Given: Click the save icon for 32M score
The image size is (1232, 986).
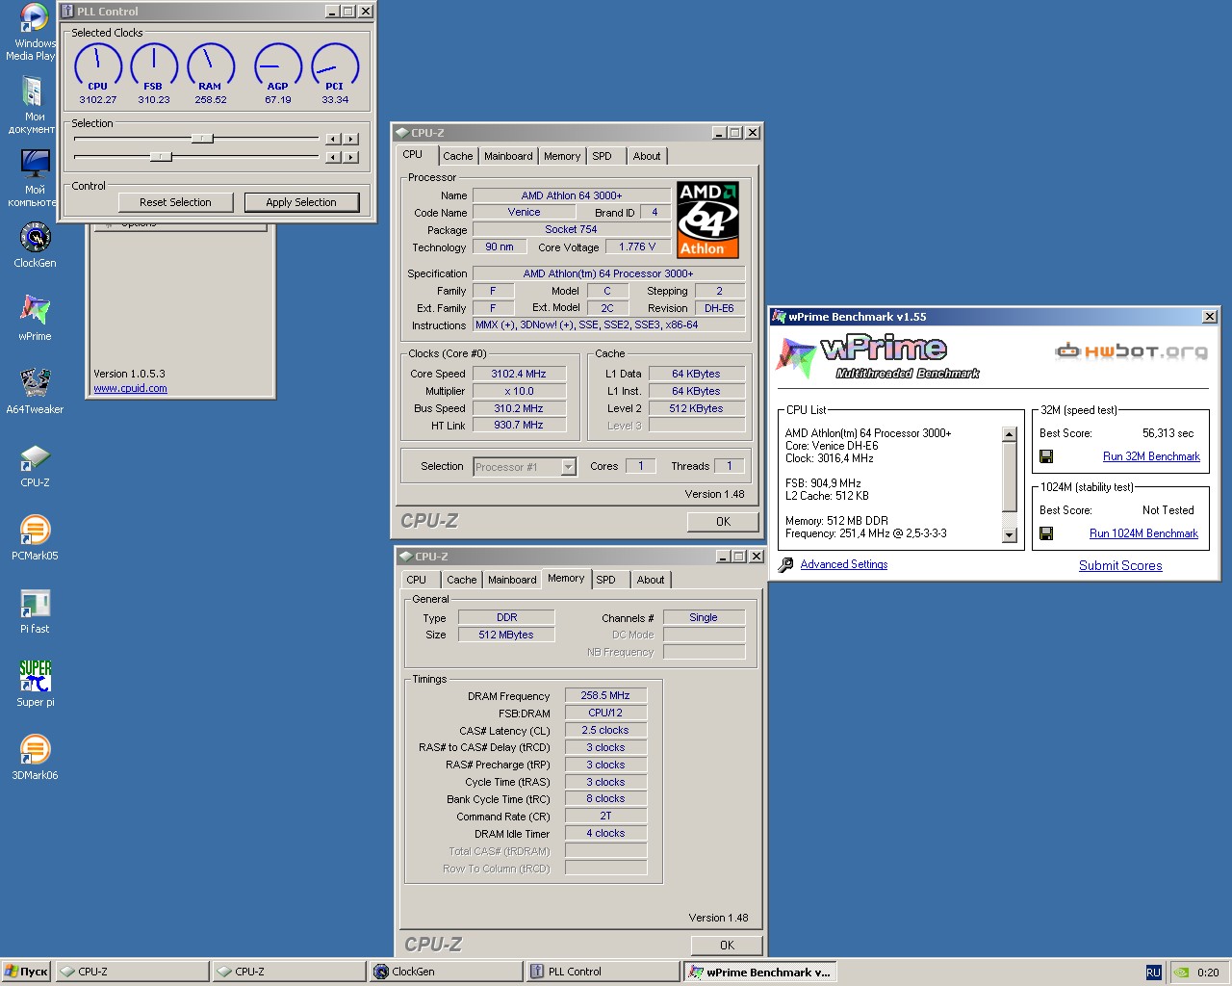Looking at the screenshot, I should click(1046, 456).
